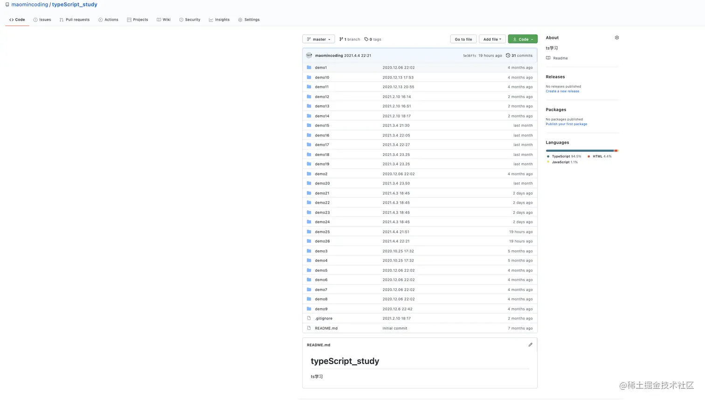Click the demo18 folder icon
This screenshot has width=705, height=401.
pyautogui.click(x=309, y=154)
